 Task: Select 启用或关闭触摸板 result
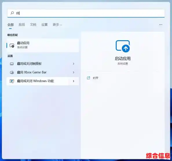(43, 64)
